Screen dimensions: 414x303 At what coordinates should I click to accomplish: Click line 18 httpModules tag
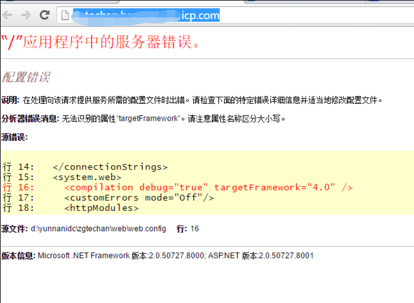click(101, 208)
